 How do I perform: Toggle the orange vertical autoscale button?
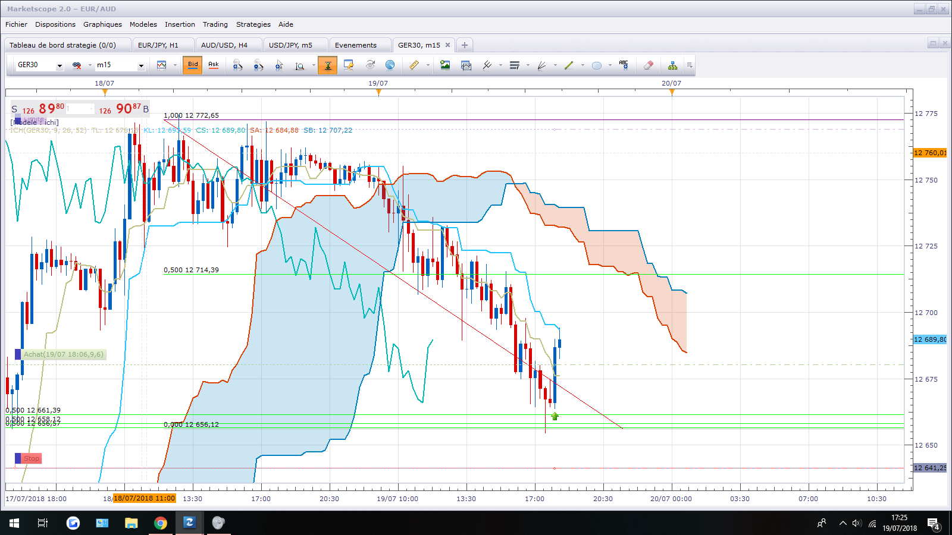tap(327, 65)
